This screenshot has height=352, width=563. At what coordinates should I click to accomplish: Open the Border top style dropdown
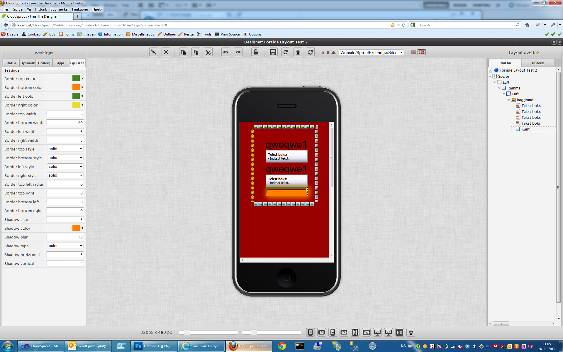65,149
